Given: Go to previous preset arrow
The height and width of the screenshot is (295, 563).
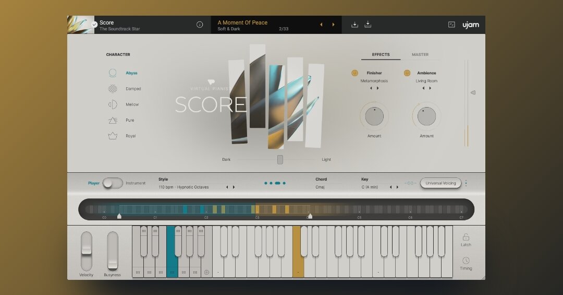Looking at the screenshot, I should [x=321, y=25].
